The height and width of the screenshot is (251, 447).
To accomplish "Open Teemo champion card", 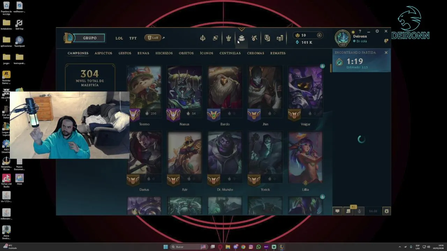I will coord(144,92).
